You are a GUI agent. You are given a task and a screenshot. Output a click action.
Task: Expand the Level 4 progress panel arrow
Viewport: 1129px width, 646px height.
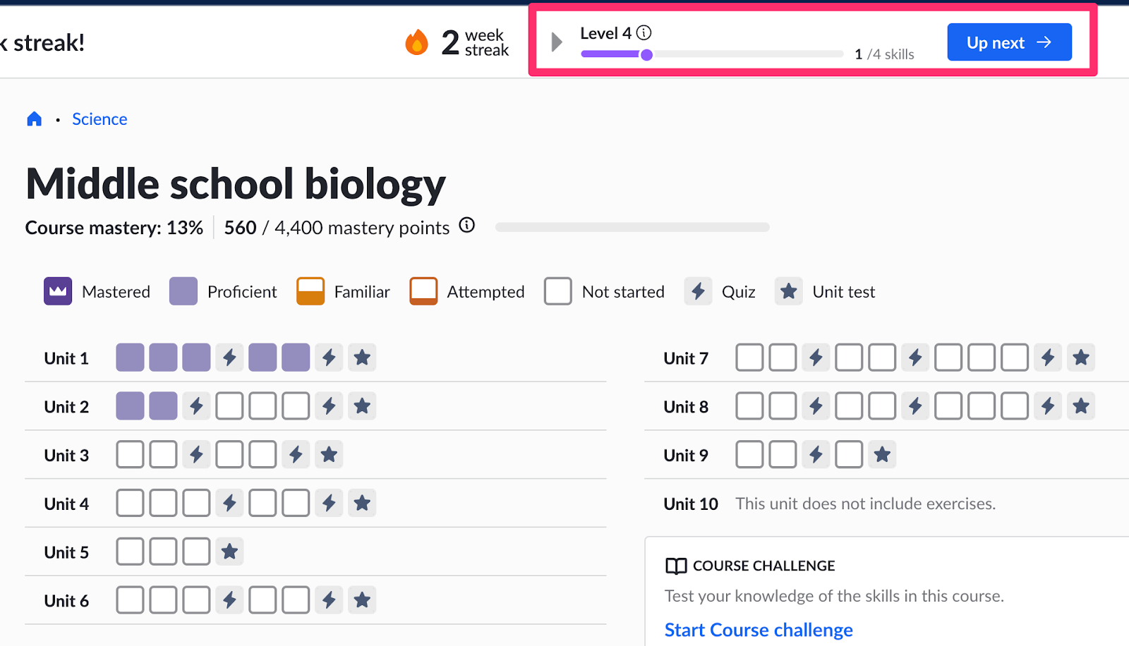point(557,42)
